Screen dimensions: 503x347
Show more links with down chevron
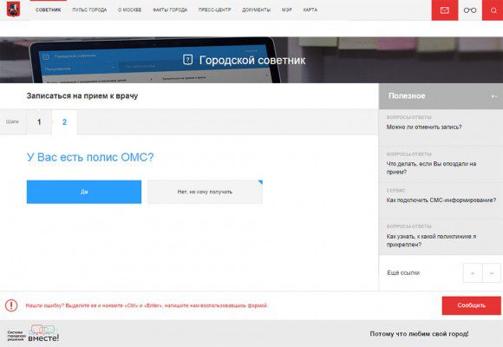pos(492,273)
